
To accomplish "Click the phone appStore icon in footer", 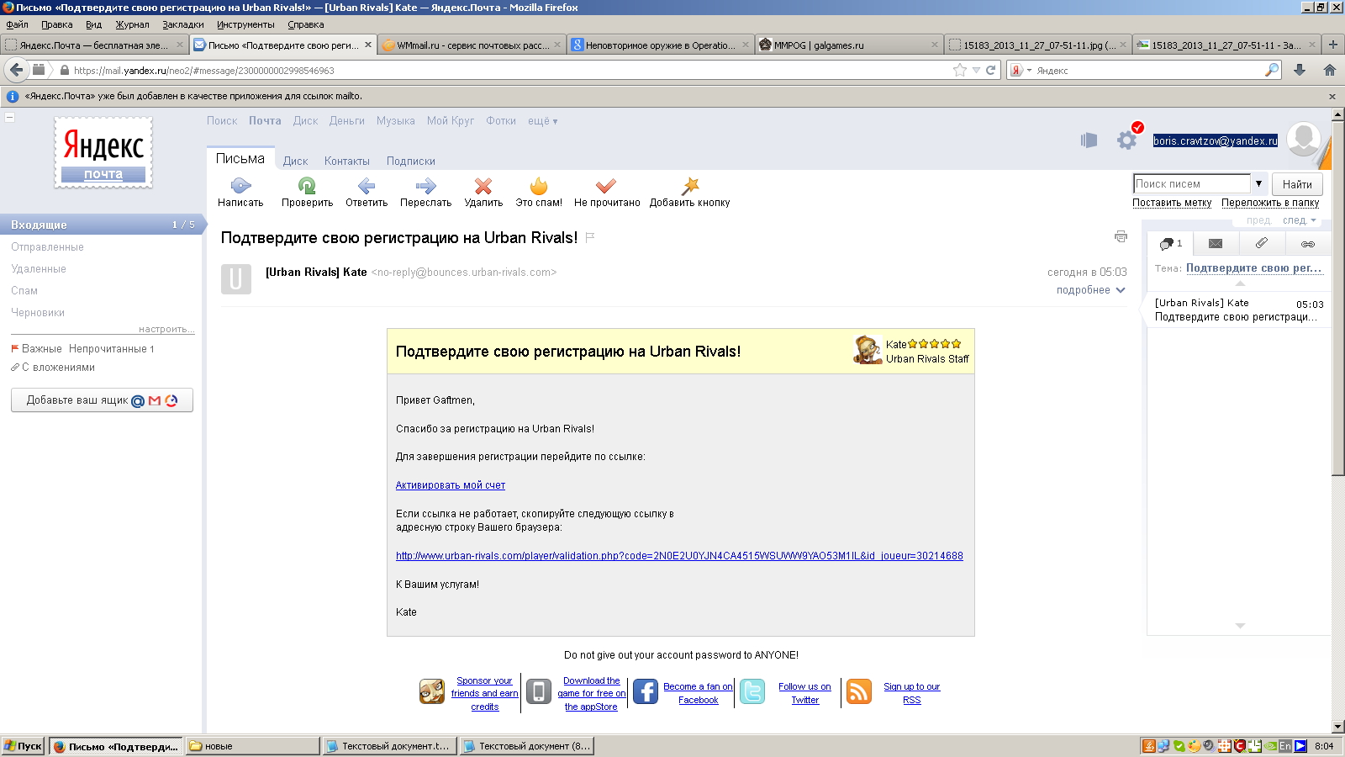I will [539, 691].
